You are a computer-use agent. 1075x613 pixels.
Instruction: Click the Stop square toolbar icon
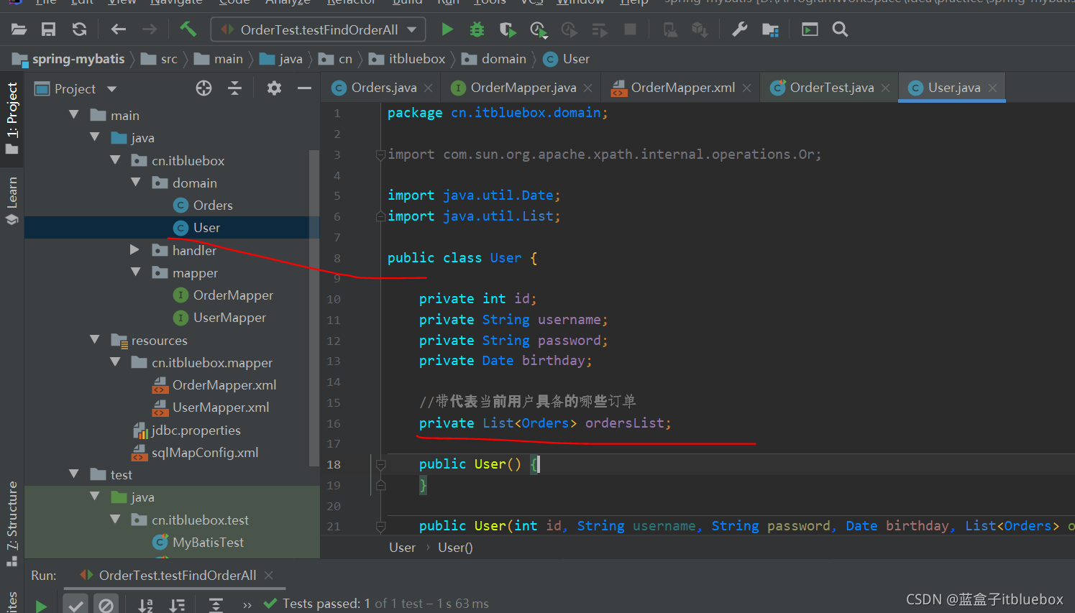[630, 29]
